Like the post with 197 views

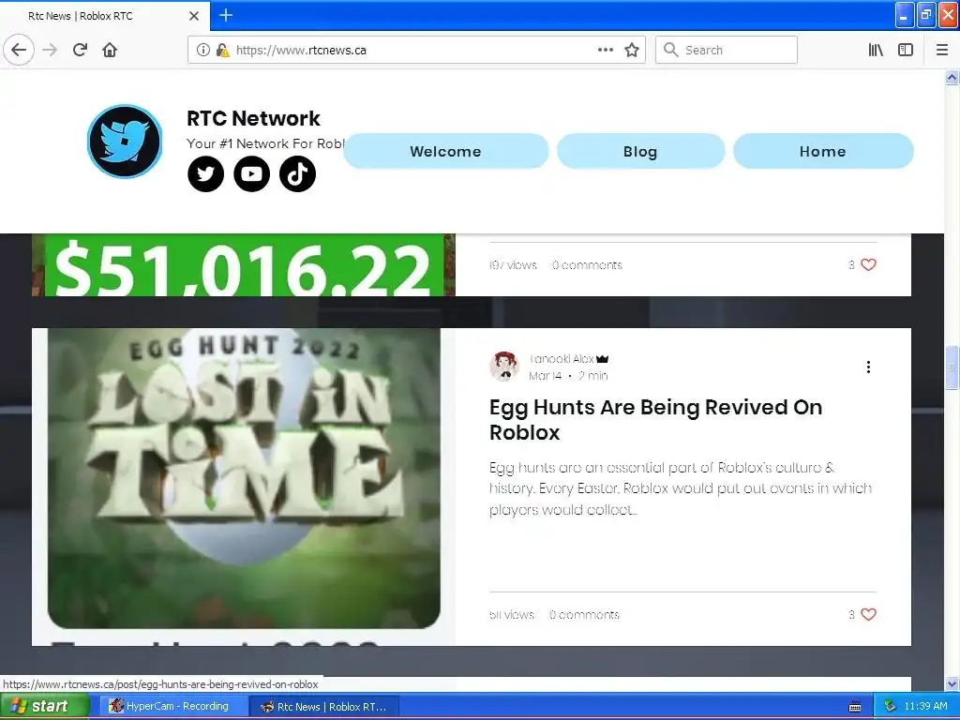click(x=868, y=264)
